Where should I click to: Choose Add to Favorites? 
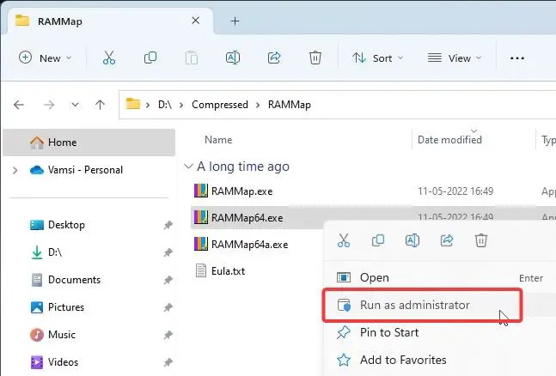(x=439, y=360)
